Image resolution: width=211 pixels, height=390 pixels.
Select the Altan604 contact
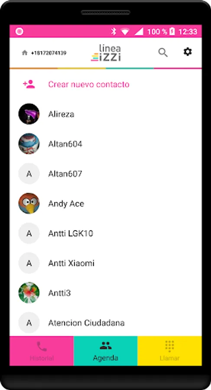click(106, 144)
